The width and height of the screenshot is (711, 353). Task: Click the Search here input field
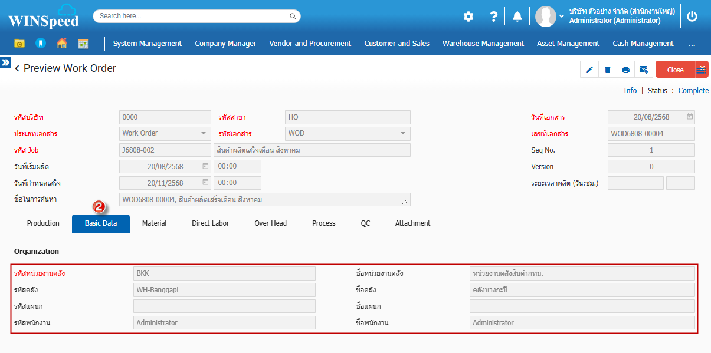click(x=196, y=16)
